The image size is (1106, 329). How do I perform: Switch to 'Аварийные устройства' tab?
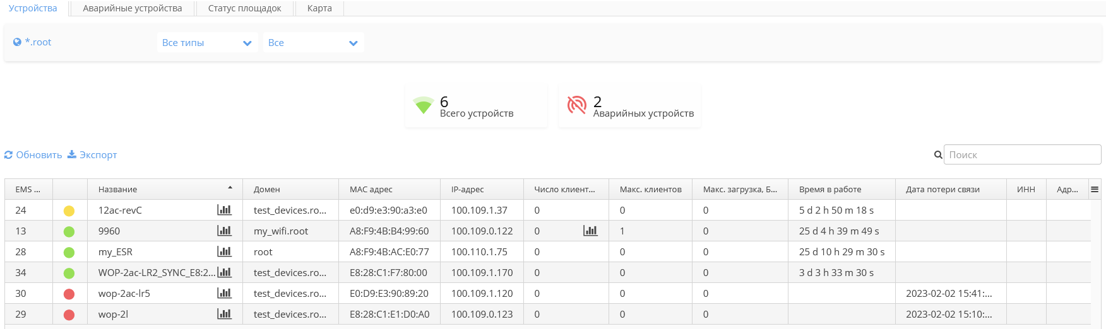pyautogui.click(x=133, y=8)
